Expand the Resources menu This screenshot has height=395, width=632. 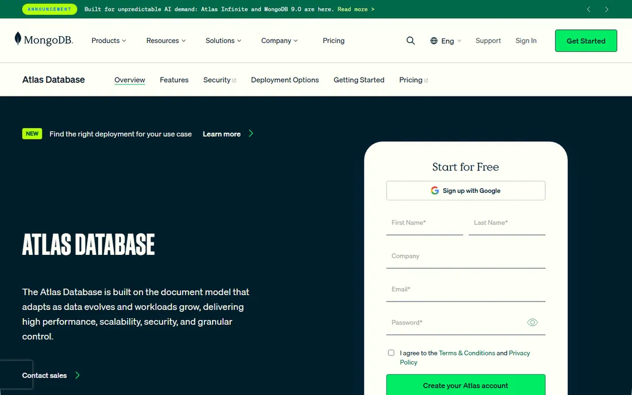(166, 41)
